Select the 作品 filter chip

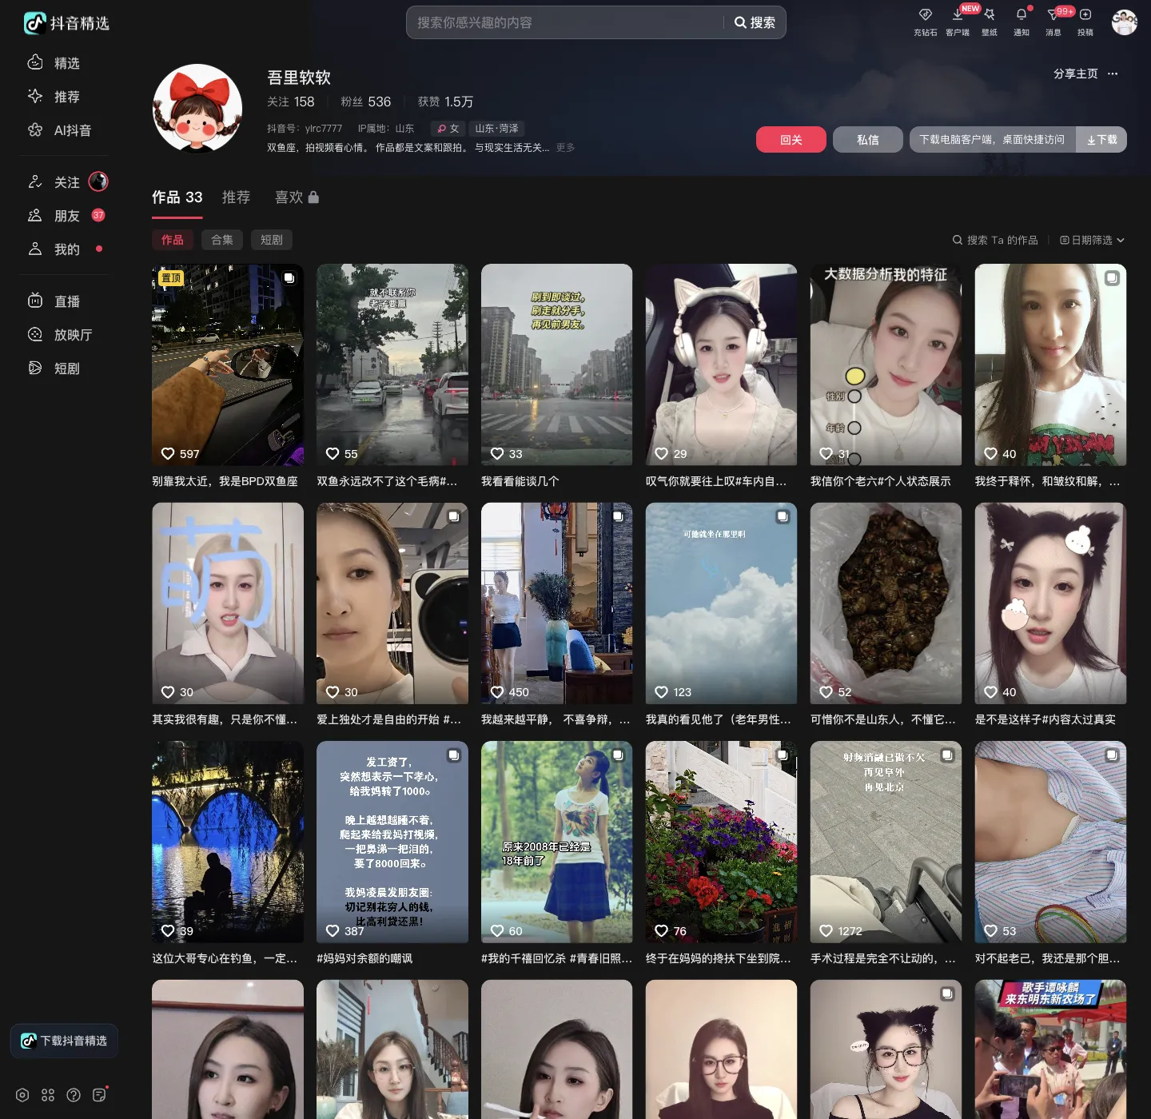pyautogui.click(x=173, y=240)
